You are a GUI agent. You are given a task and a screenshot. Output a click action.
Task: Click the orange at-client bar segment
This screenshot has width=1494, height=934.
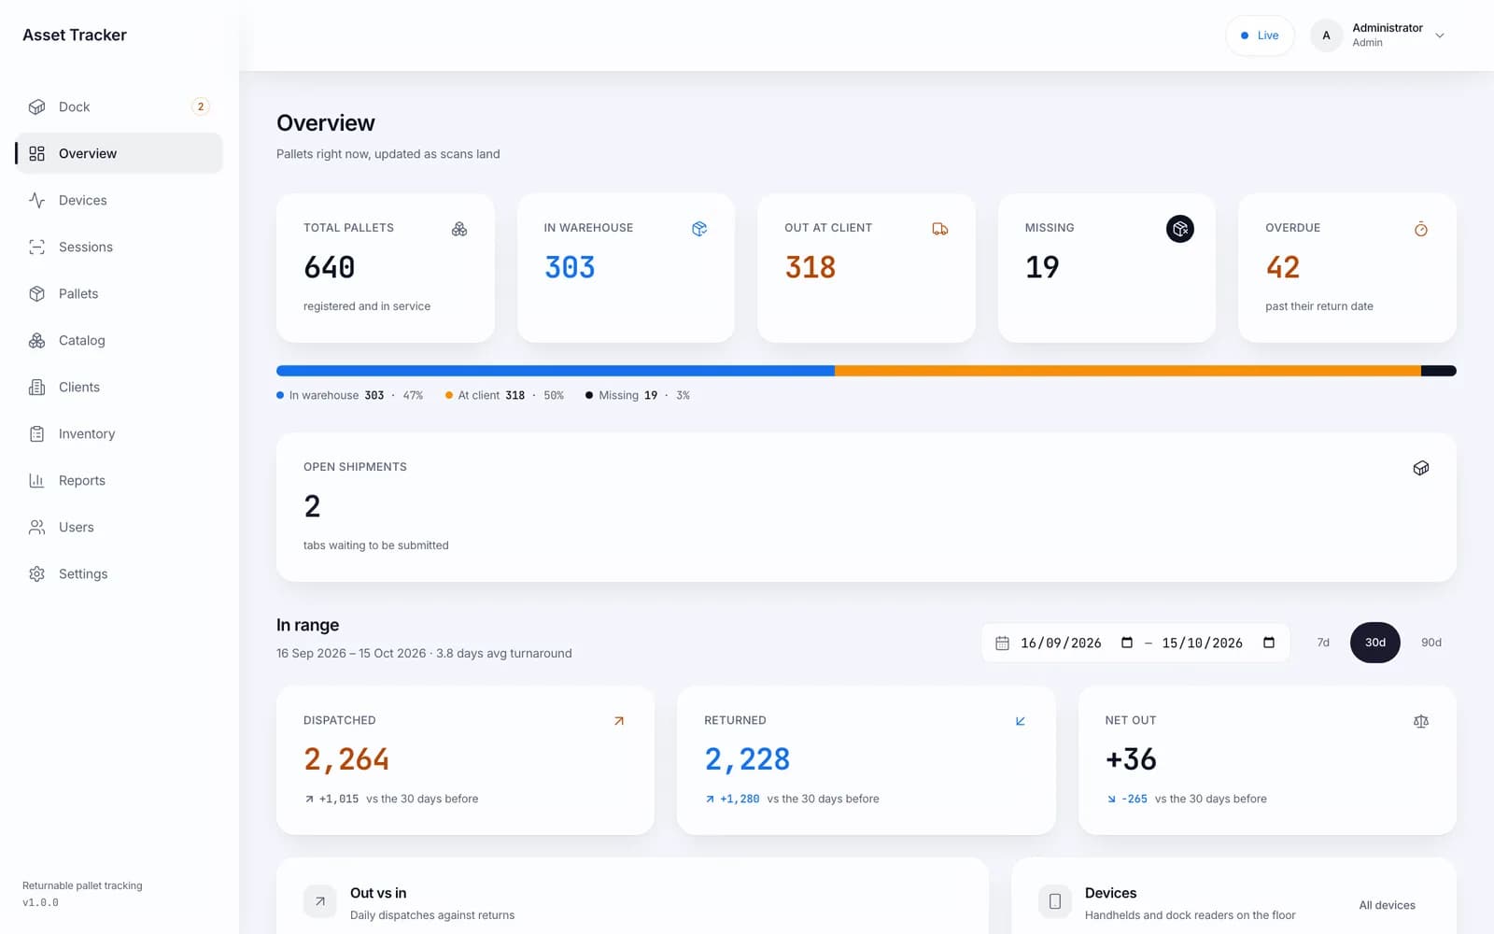tap(1128, 371)
